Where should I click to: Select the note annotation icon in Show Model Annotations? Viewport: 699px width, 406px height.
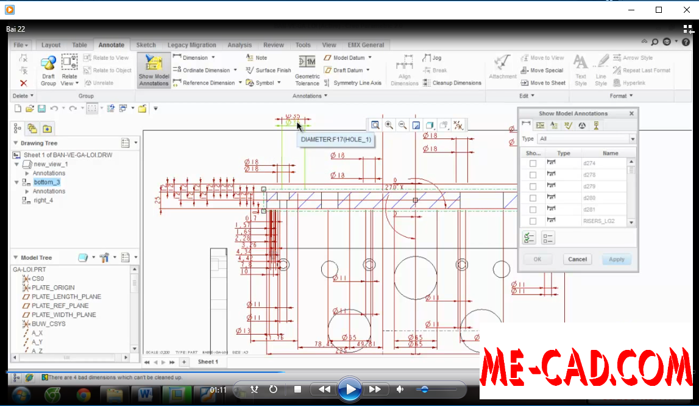[553, 125]
